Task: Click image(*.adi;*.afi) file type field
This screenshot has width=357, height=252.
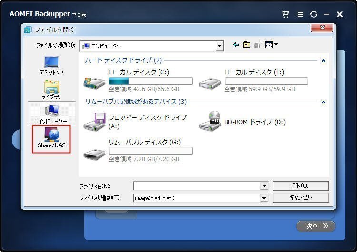Action: tap(197, 198)
